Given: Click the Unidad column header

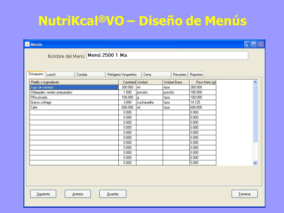Looking at the screenshot, I should pos(149,82).
